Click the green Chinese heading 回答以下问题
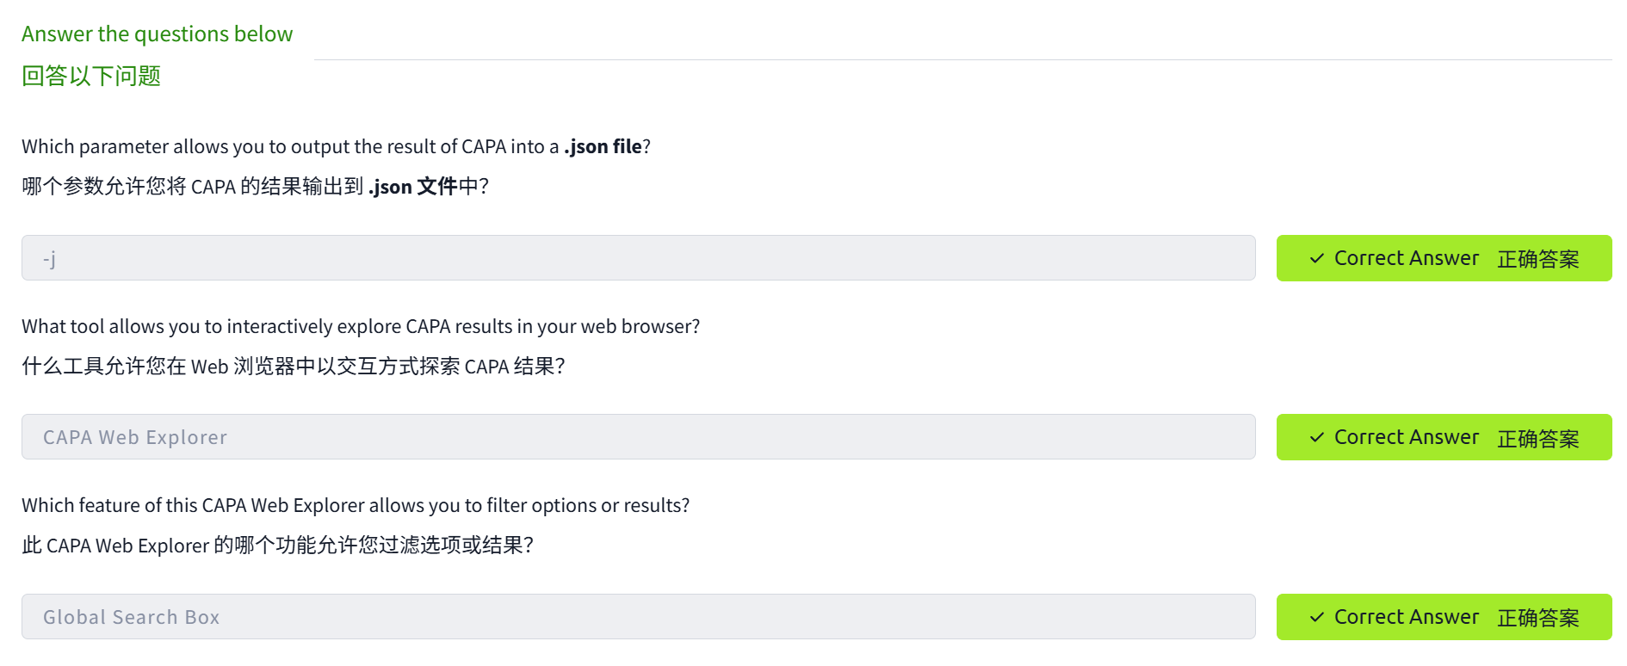1627x666 pixels. (91, 76)
